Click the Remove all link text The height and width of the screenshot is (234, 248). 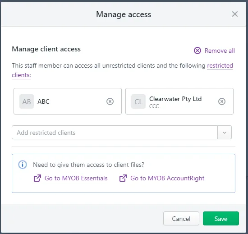coord(220,51)
